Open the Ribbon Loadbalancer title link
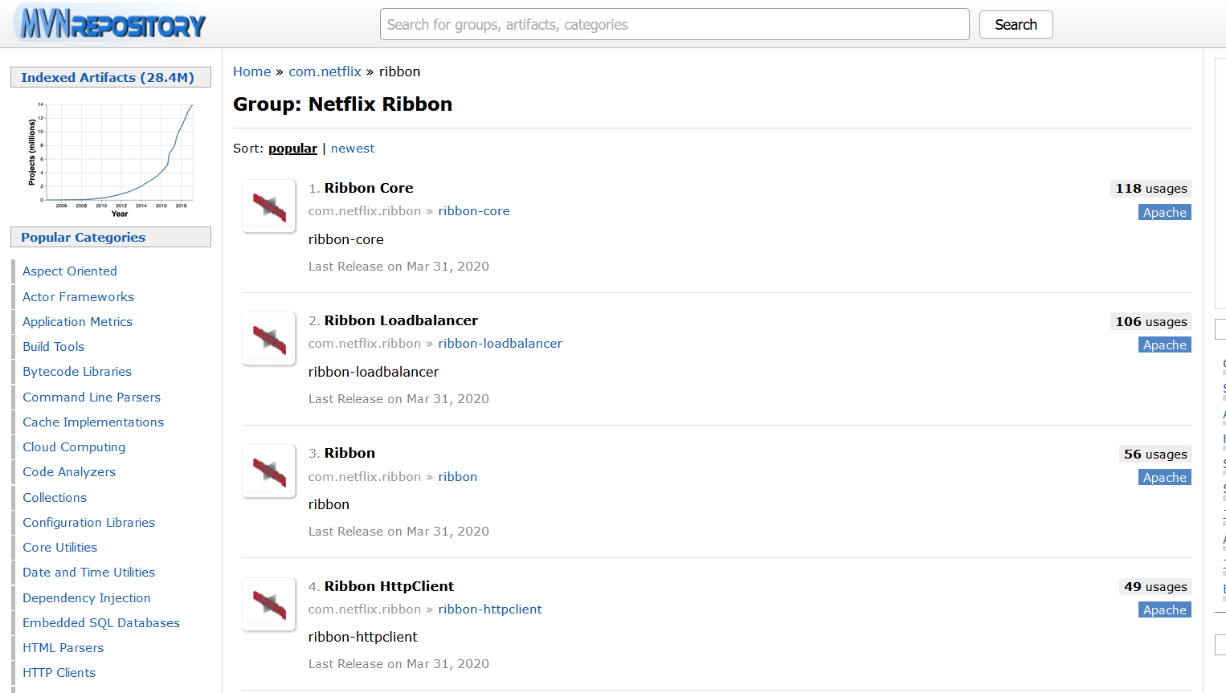 point(401,320)
